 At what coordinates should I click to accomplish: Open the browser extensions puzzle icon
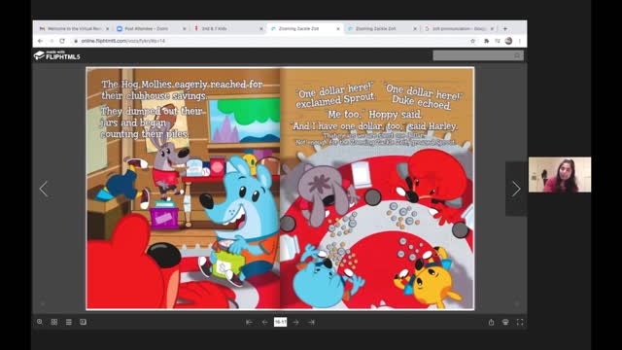pos(486,41)
